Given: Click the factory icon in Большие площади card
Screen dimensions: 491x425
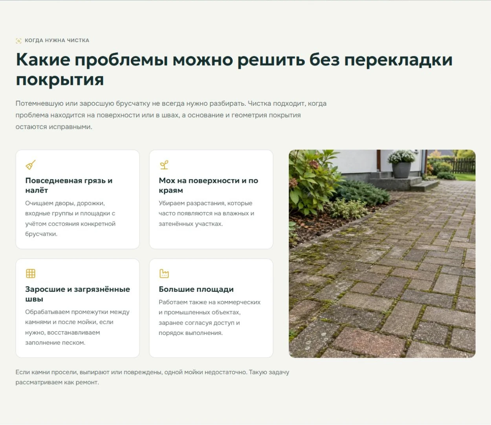Looking at the screenshot, I should 164,273.
